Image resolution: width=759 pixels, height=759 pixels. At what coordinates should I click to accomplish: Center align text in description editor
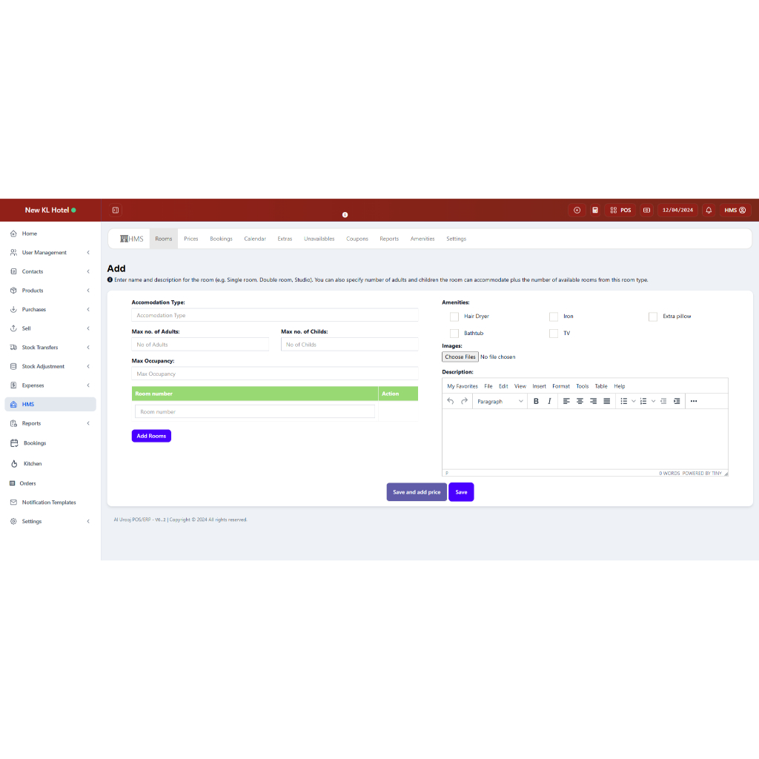coord(580,401)
